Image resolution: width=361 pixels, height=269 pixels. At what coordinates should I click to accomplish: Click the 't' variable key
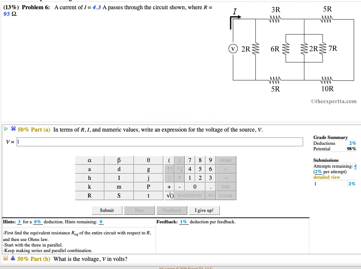pos(149,196)
